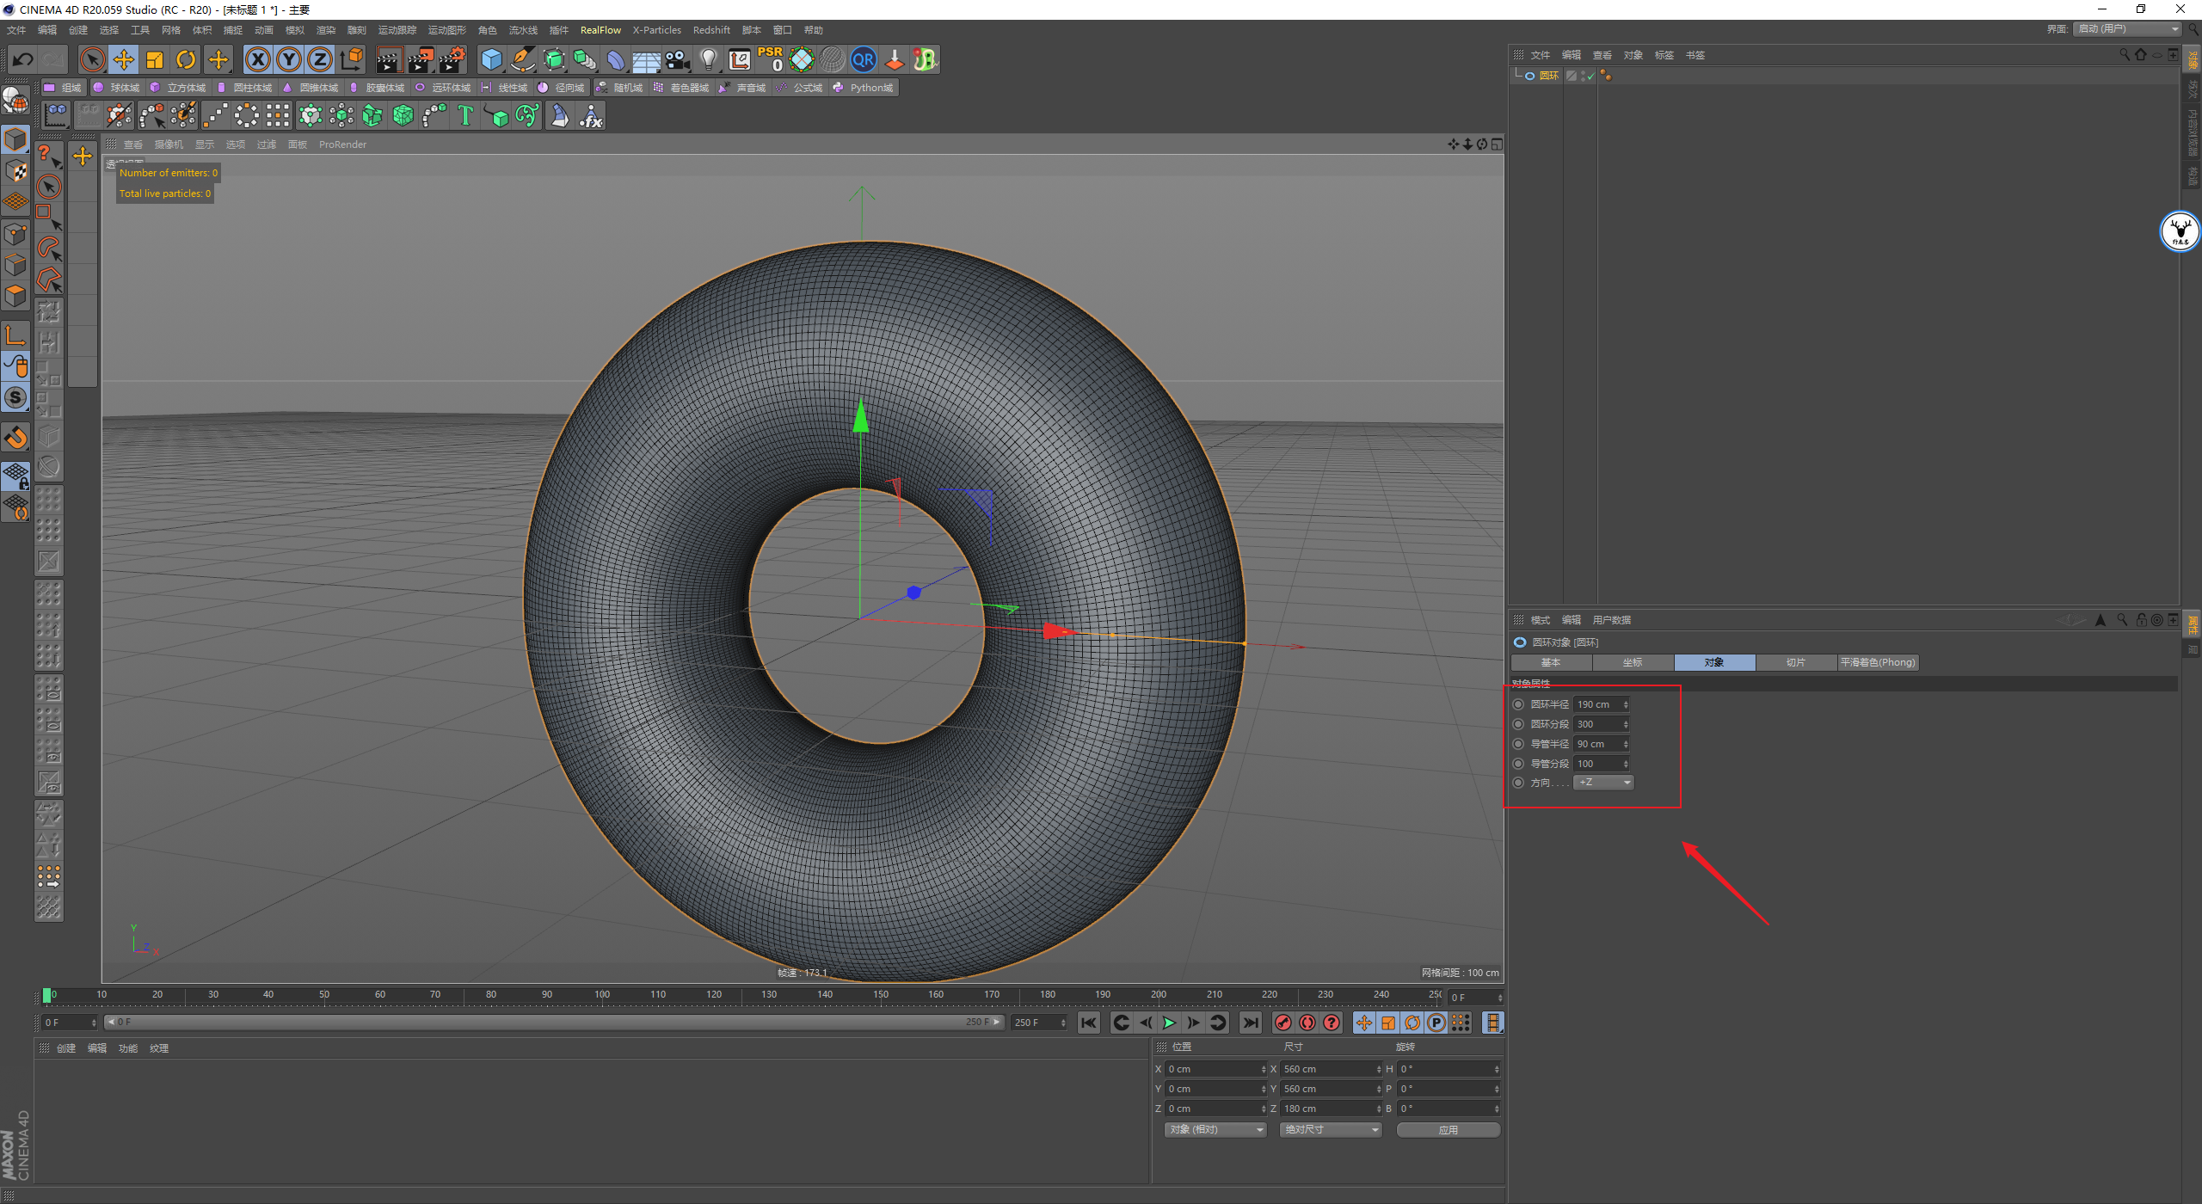Toggle animation dot for 圆环半径
This screenshot has height=1204, width=2202.
[1518, 704]
